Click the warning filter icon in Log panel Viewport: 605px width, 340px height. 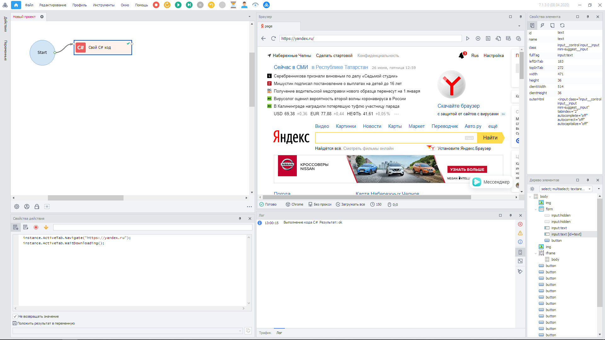click(520, 233)
